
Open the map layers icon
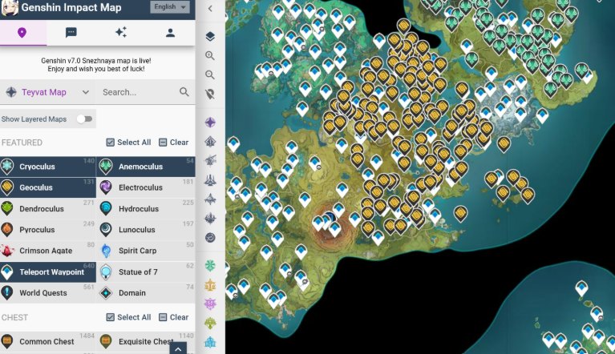(210, 36)
